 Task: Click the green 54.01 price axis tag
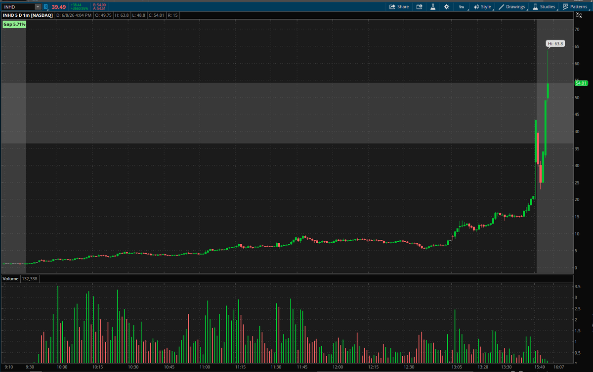click(580, 83)
